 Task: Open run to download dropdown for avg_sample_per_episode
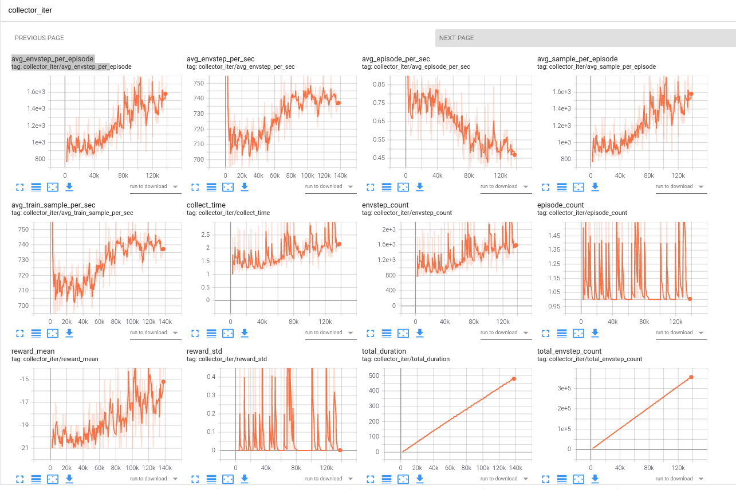[x=680, y=186]
